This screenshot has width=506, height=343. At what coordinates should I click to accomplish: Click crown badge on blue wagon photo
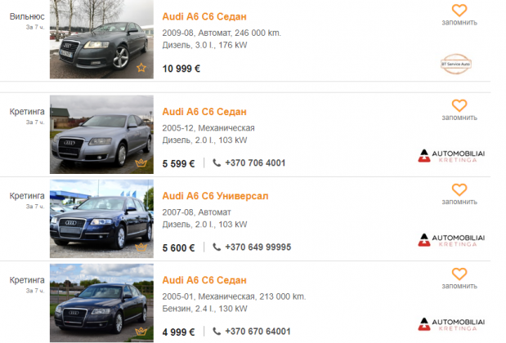tap(141, 247)
